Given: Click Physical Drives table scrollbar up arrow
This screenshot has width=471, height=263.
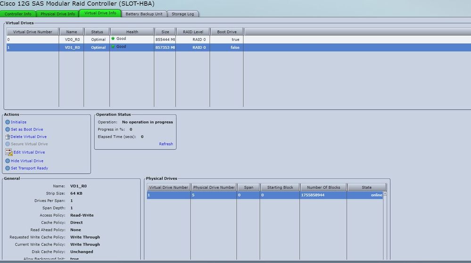Looking at the screenshot, I should [x=385, y=194].
